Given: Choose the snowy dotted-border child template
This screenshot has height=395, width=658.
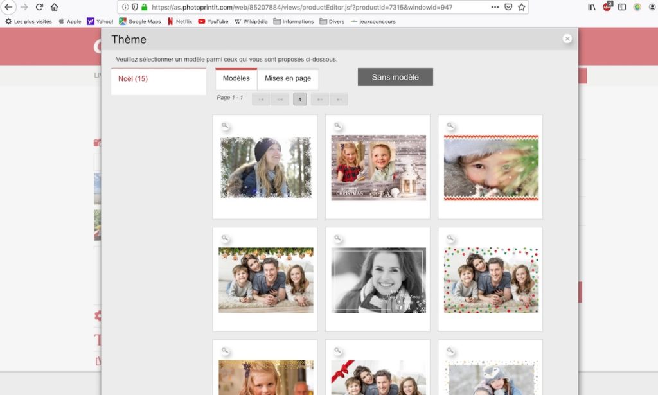Looking at the screenshot, I should [491, 378].
